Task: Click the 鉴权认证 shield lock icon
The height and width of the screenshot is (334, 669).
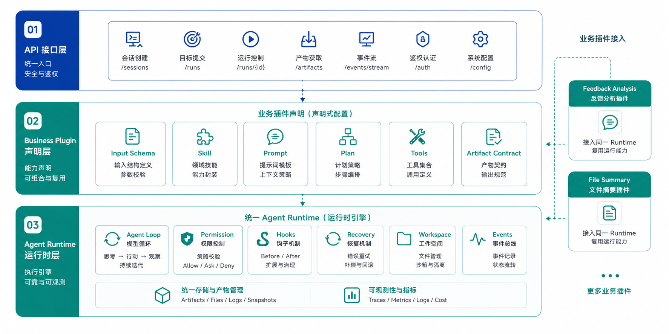Action: click(x=423, y=39)
